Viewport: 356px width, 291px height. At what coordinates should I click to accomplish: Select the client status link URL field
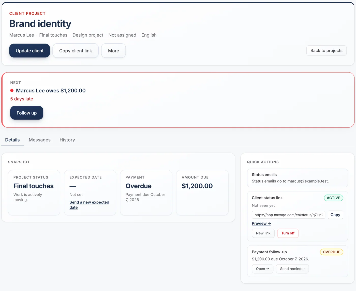pyautogui.click(x=288, y=215)
